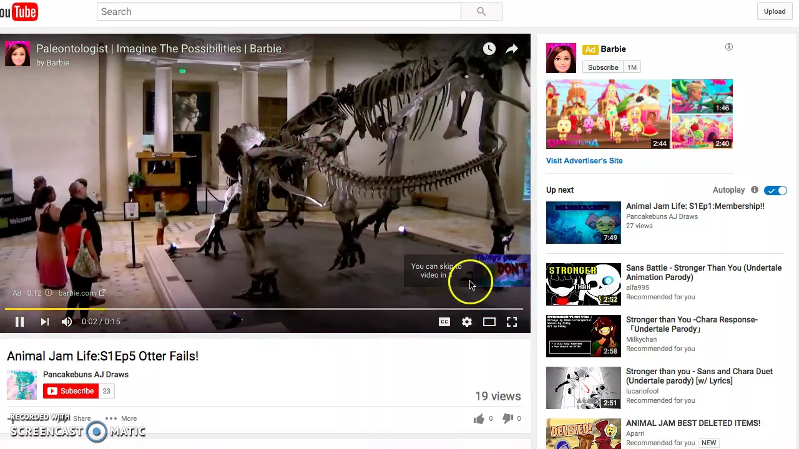Viewport: 799px width, 449px height.
Task: Click alfa995 channel name
Action: click(637, 288)
